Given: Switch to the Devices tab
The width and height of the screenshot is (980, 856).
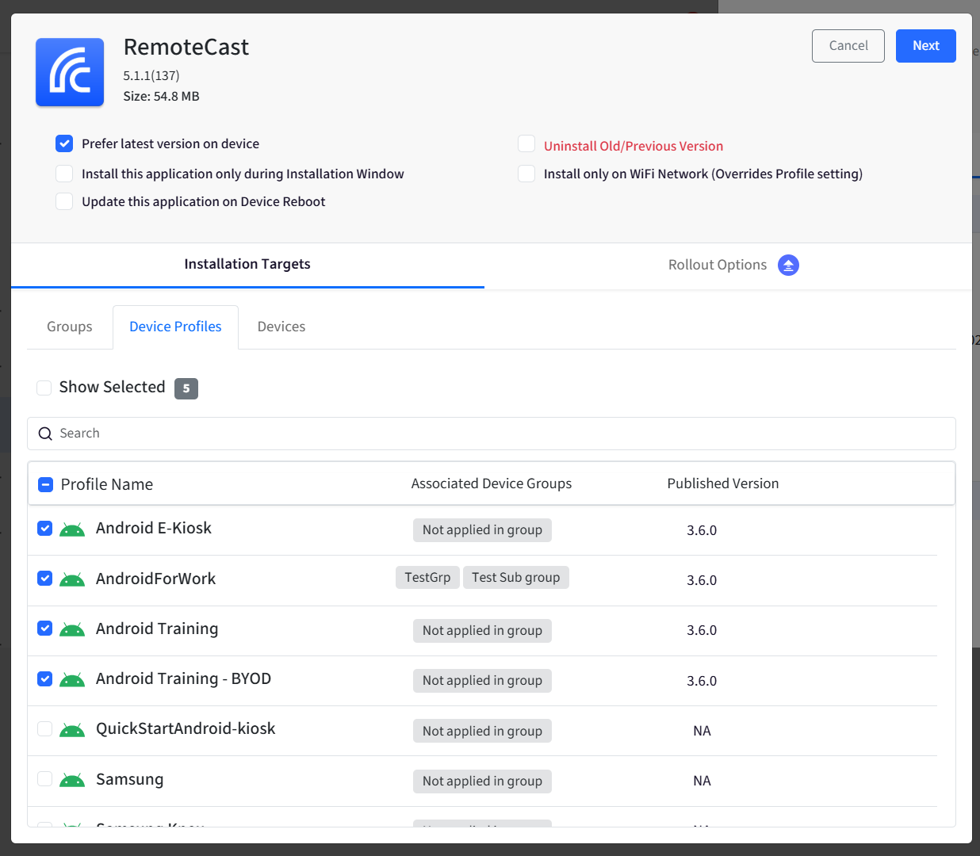Looking at the screenshot, I should [x=281, y=327].
